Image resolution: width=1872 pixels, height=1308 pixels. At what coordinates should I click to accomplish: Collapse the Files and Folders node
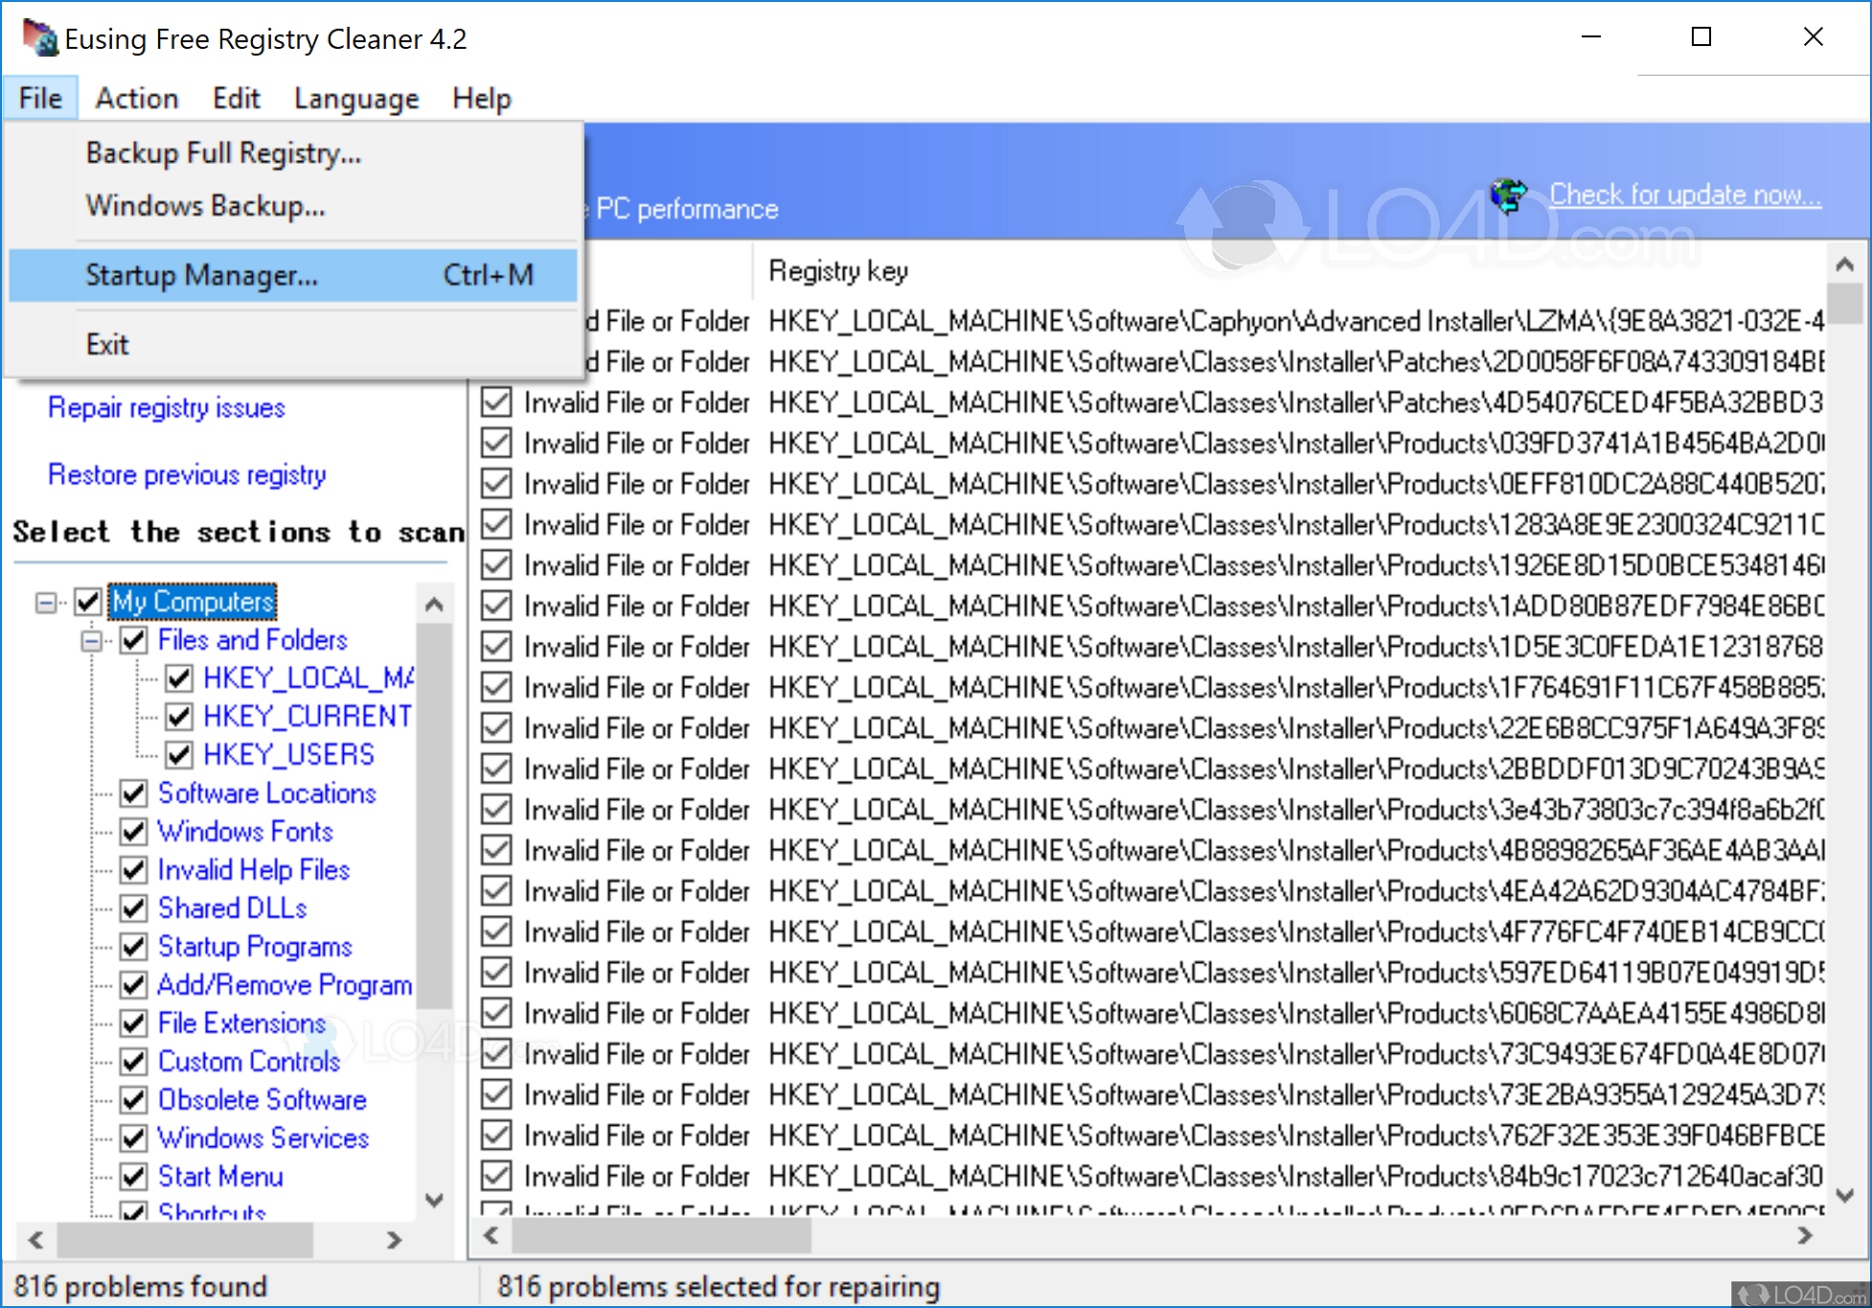92,641
